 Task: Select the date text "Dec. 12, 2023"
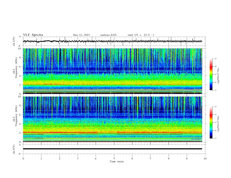coord(81,35)
